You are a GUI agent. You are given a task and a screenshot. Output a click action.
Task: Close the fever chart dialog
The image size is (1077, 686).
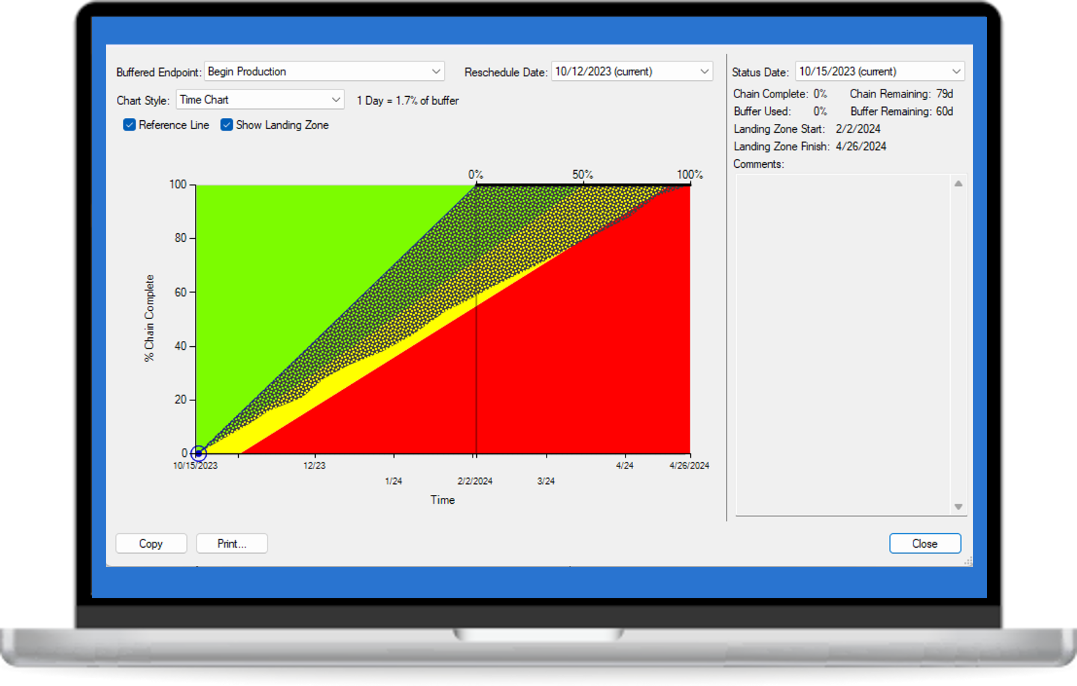click(x=925, y=543)
